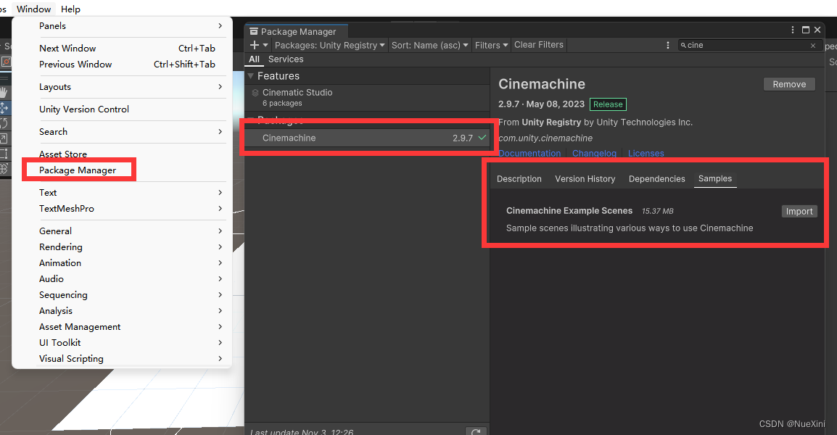
Task: Select the Move tool in scene toolbar
Action: (4, 108)
